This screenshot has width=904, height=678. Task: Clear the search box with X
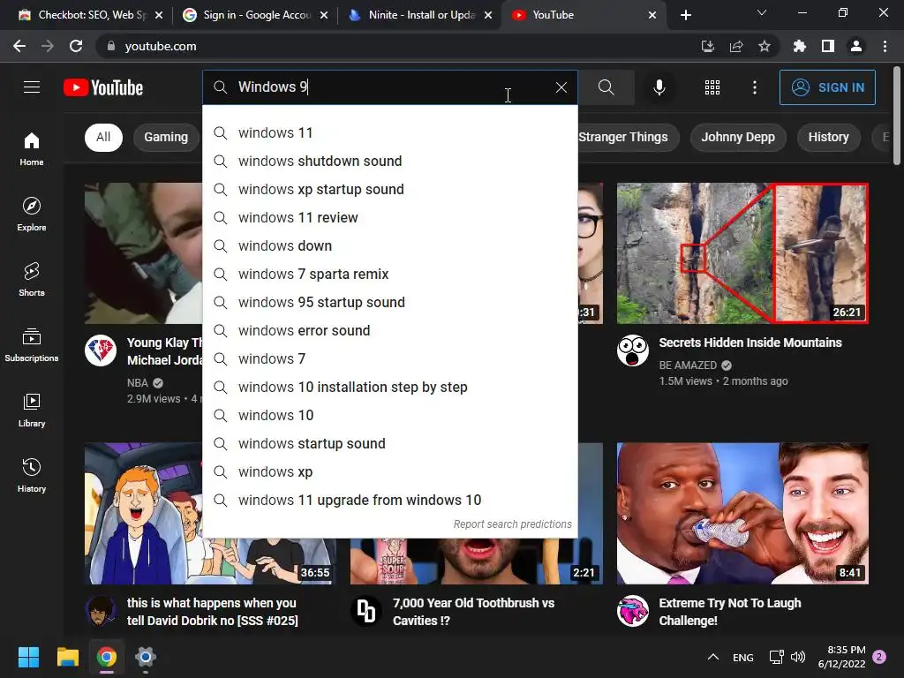coord(561,87)
